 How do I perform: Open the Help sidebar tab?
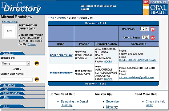(x=6, y=97)
